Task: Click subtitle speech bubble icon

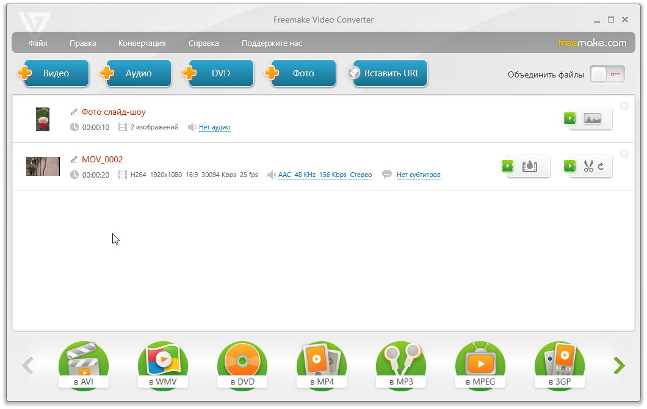Action: pos(386,175)
